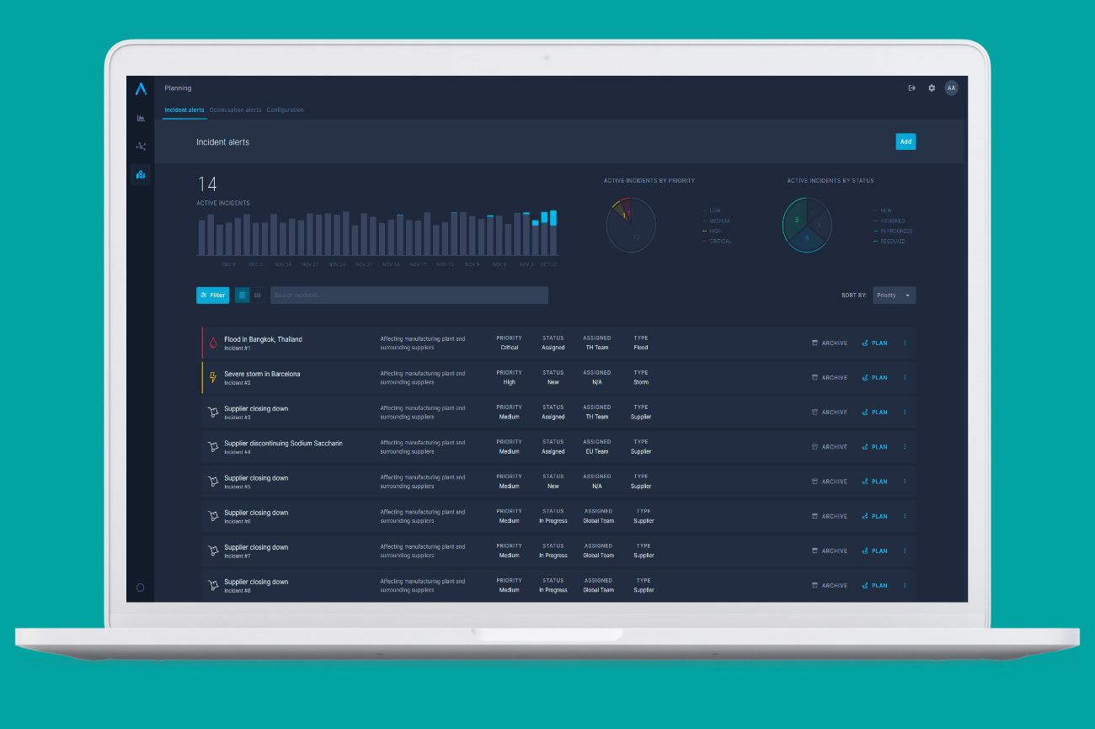Screen dimensions: 1095x729
Task: Open the AA user avatar
Action: (x=951, y=88)
